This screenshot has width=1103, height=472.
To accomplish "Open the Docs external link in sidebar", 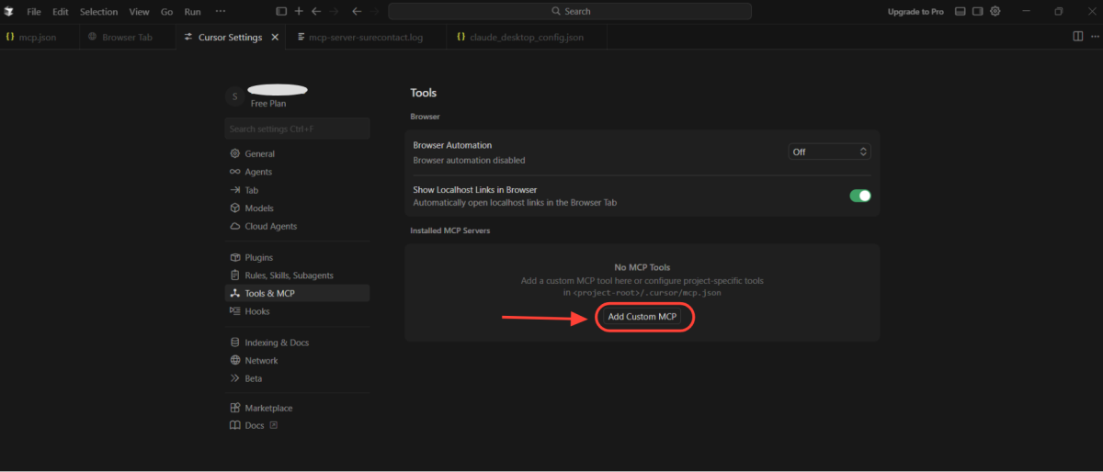I will click(255, 425).
